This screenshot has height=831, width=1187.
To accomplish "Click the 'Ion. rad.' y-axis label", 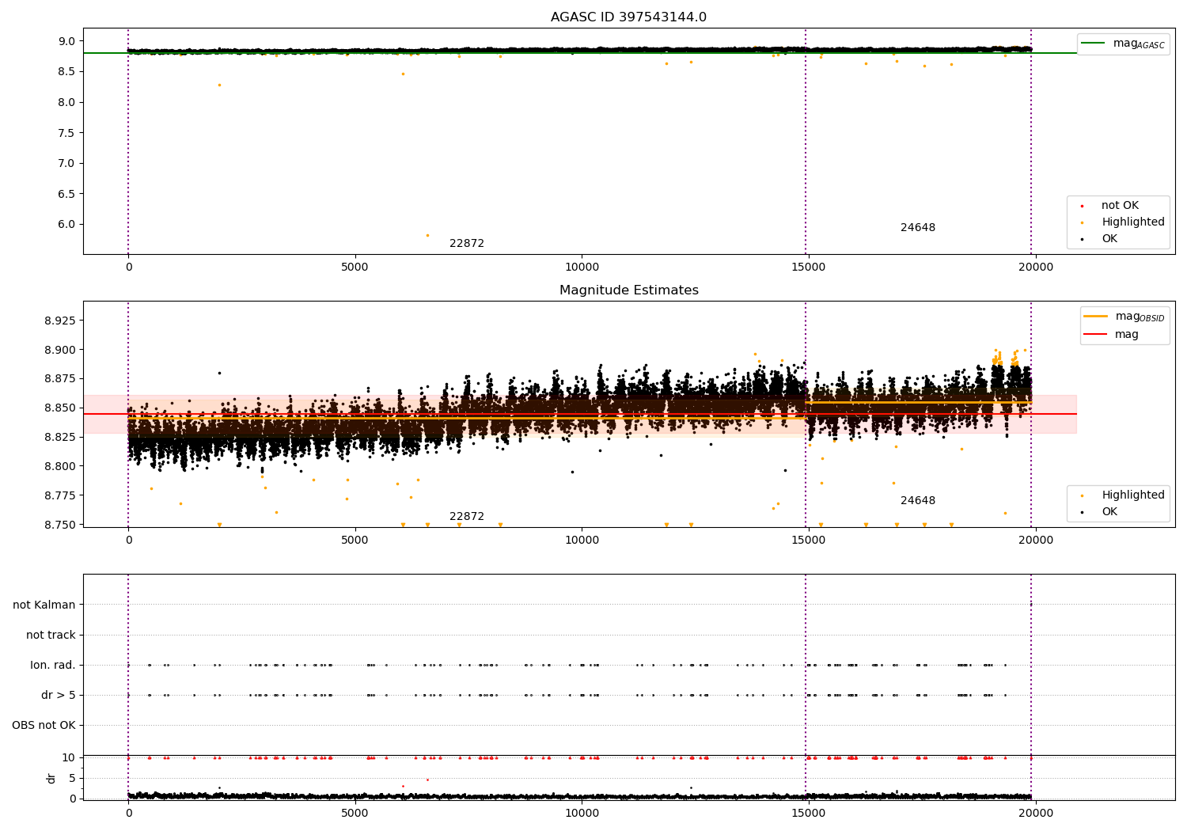I will 53,666.
